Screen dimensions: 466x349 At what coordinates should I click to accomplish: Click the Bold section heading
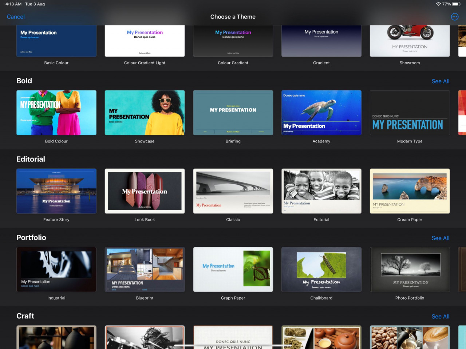(24, 81)
